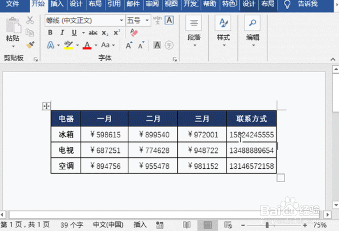The height and width of the screenshot is (233, 339).
Task: Apply the red font color
Action: pyautogui.click(x=87, y=45)
